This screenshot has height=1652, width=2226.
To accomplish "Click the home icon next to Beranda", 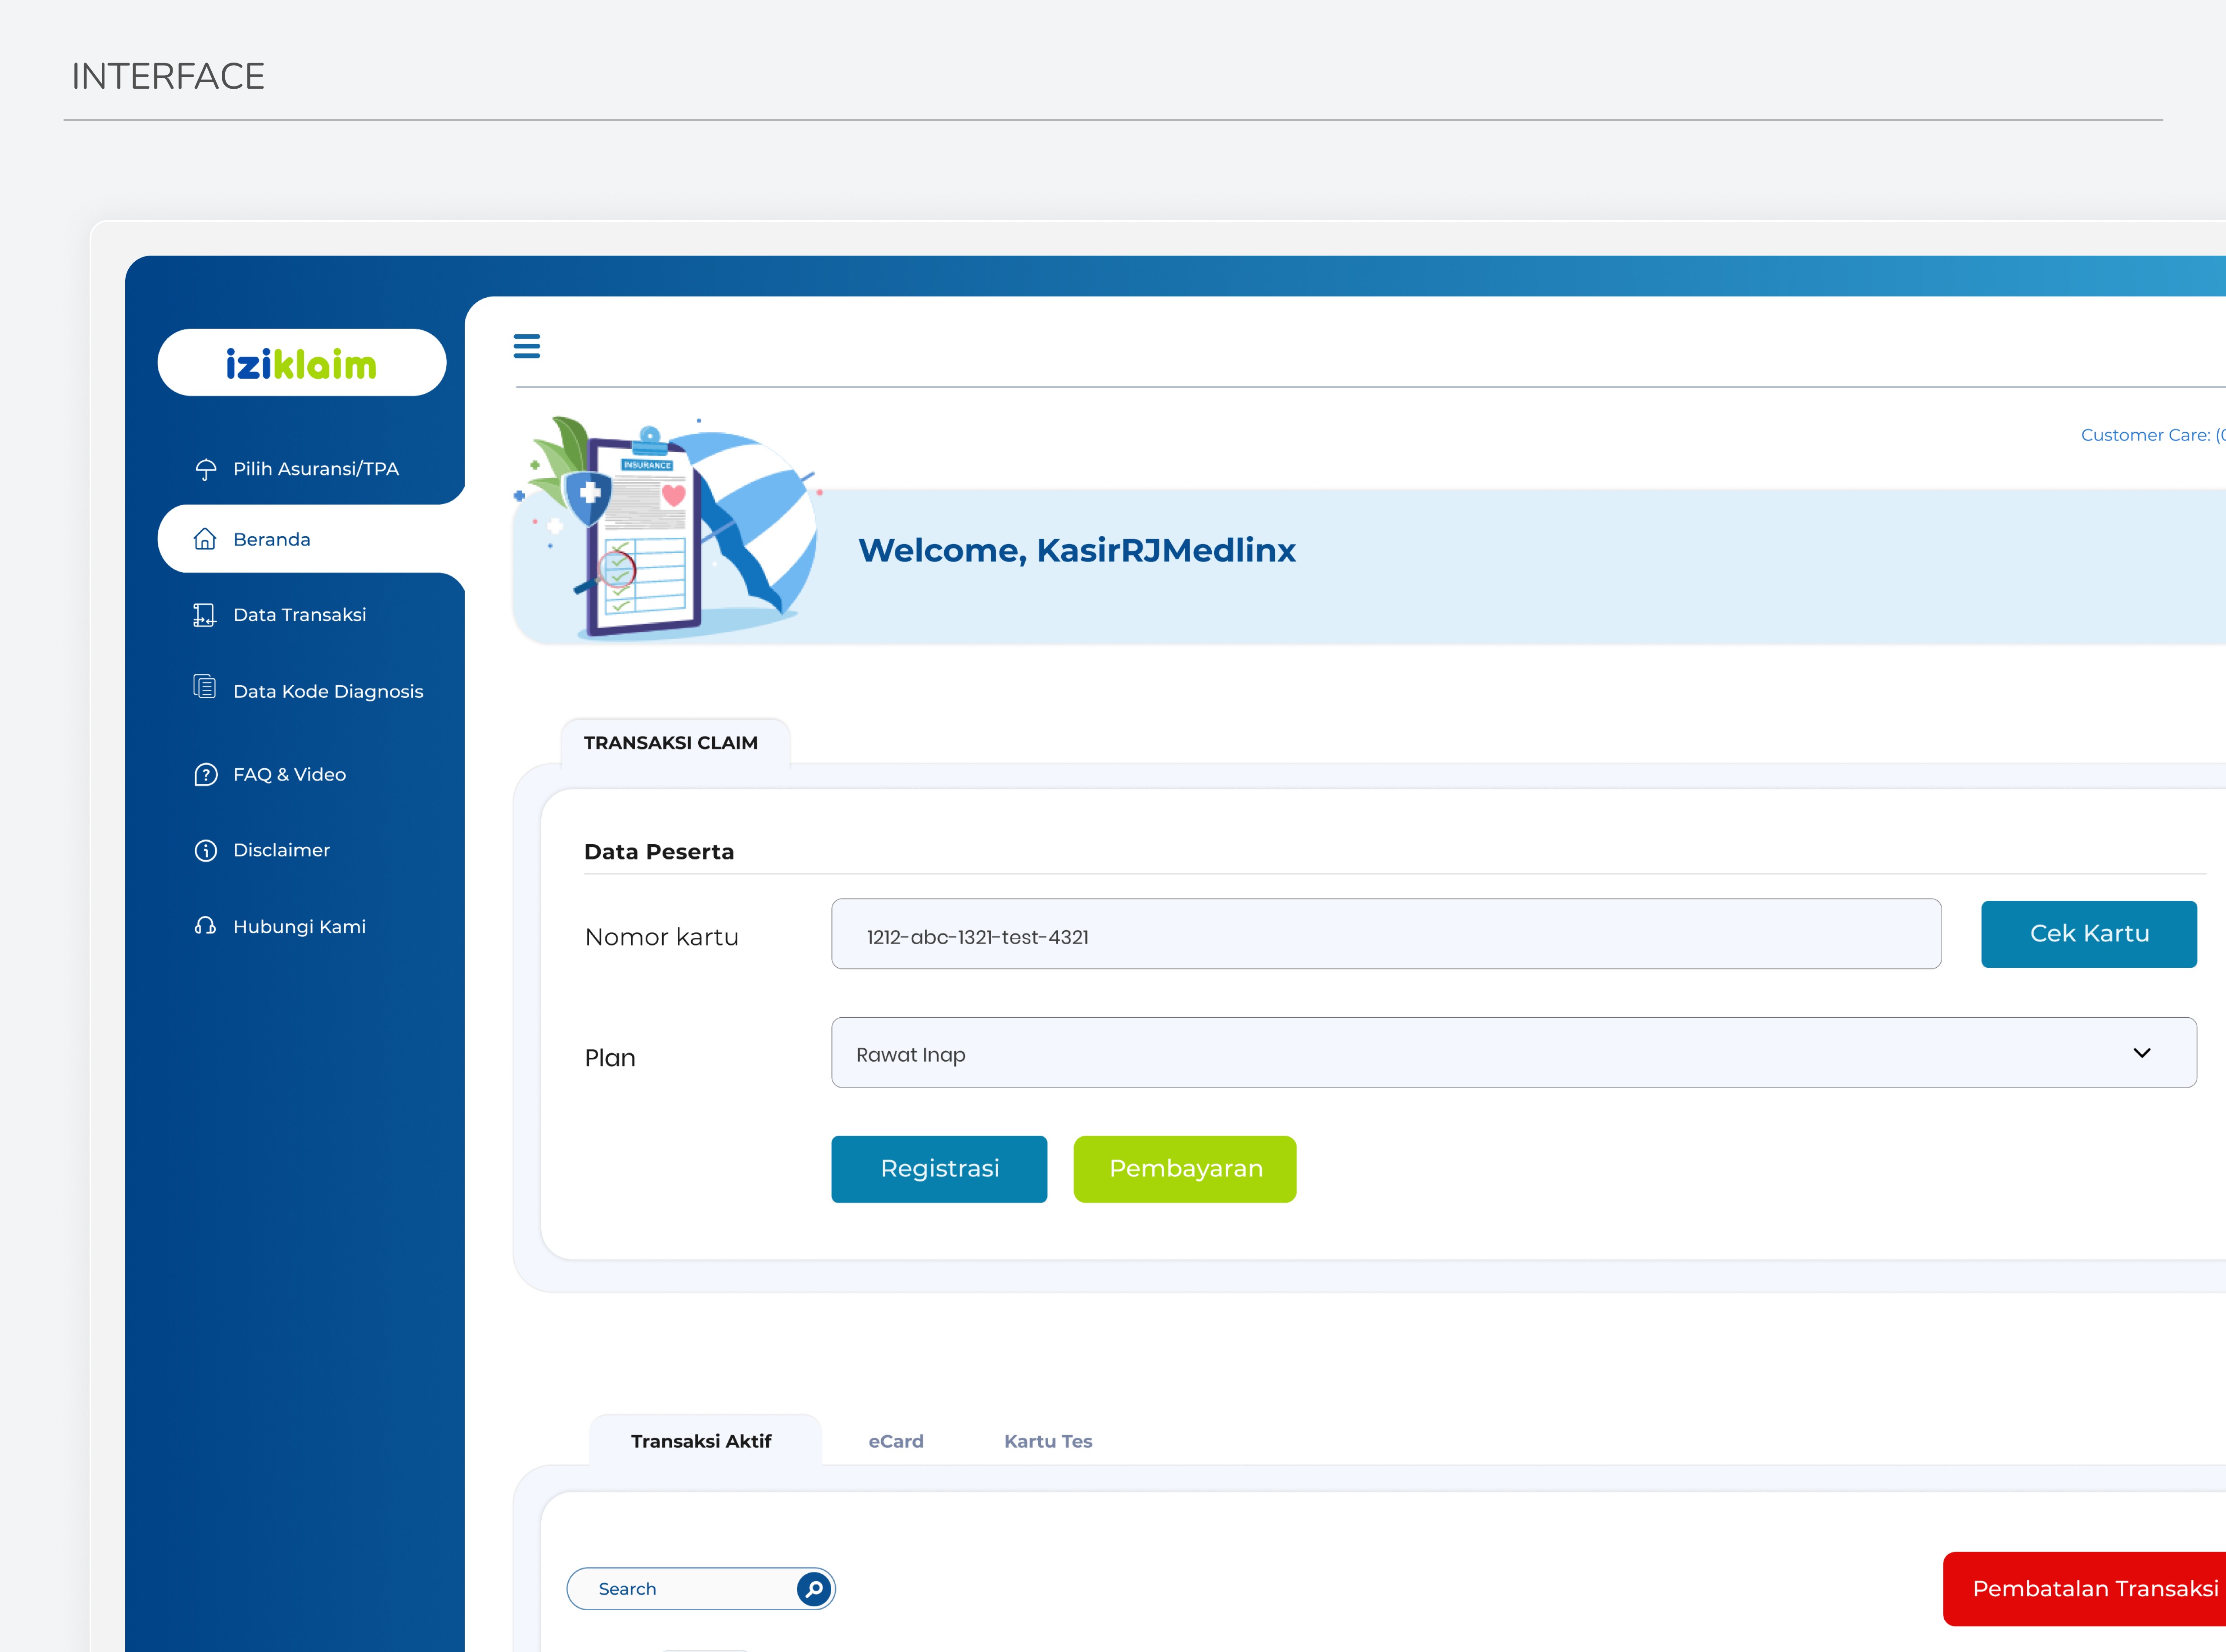I will (205, 539).
